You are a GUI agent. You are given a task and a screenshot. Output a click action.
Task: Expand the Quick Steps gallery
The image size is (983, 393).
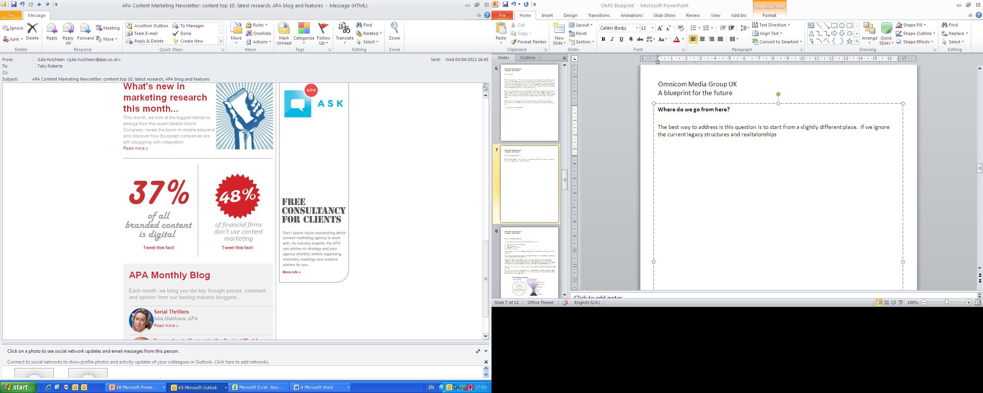pyautogui.click(x=221, y=41)
